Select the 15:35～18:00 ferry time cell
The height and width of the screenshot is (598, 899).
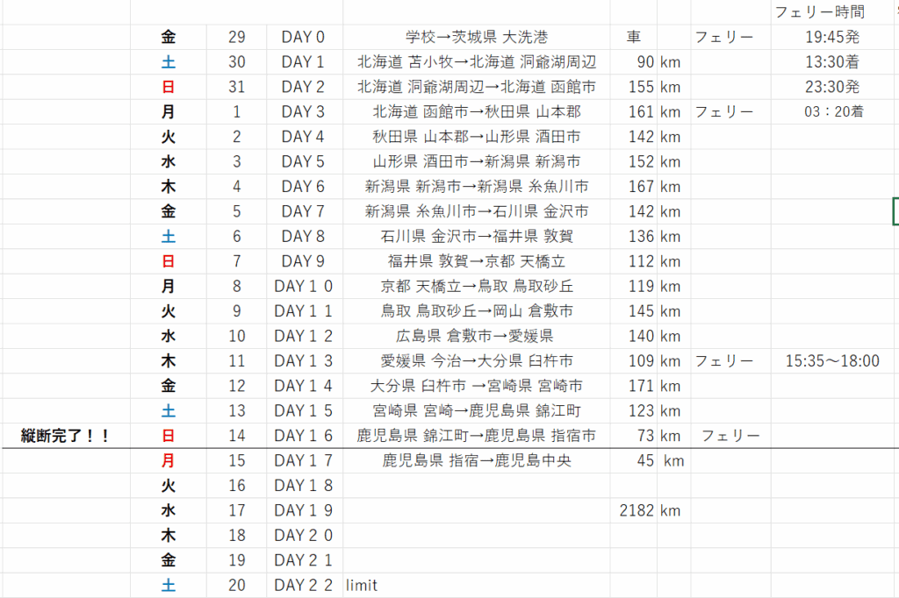tap(831, 361)
